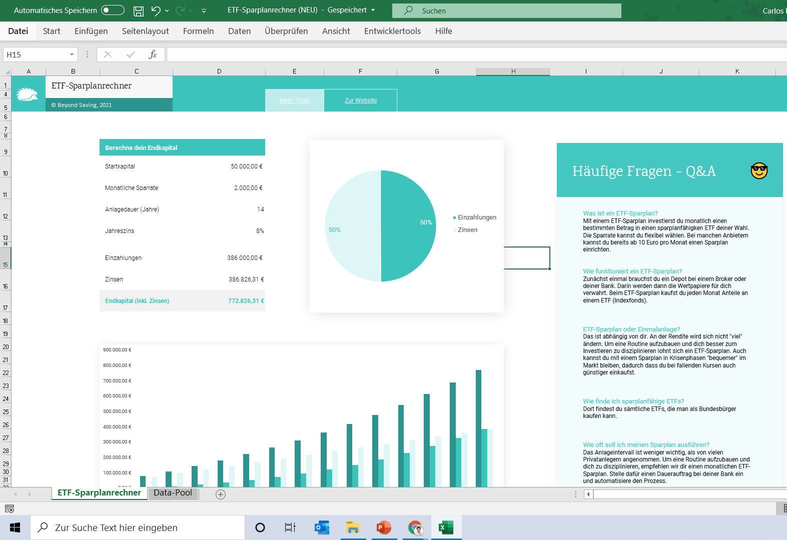
Task: Click the Einzahlungen pie chart slice
Action: click(408, 226)
